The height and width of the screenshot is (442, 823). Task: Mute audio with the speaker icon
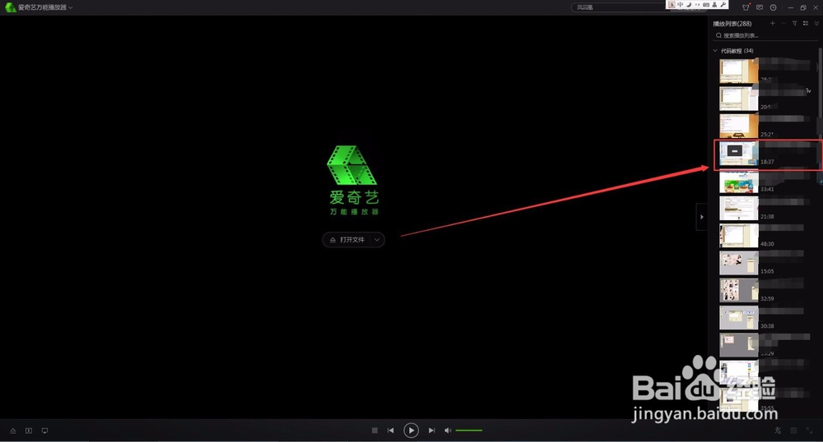click(448, 430)
